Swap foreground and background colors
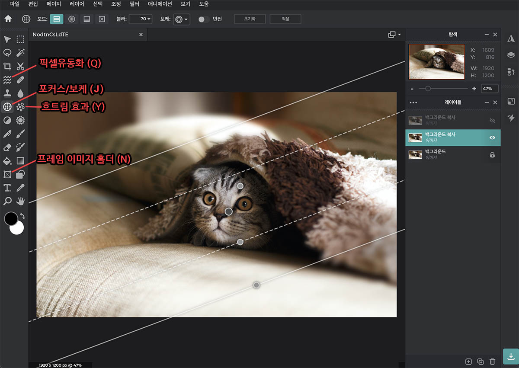519x368 pixels. coord(22,215)
